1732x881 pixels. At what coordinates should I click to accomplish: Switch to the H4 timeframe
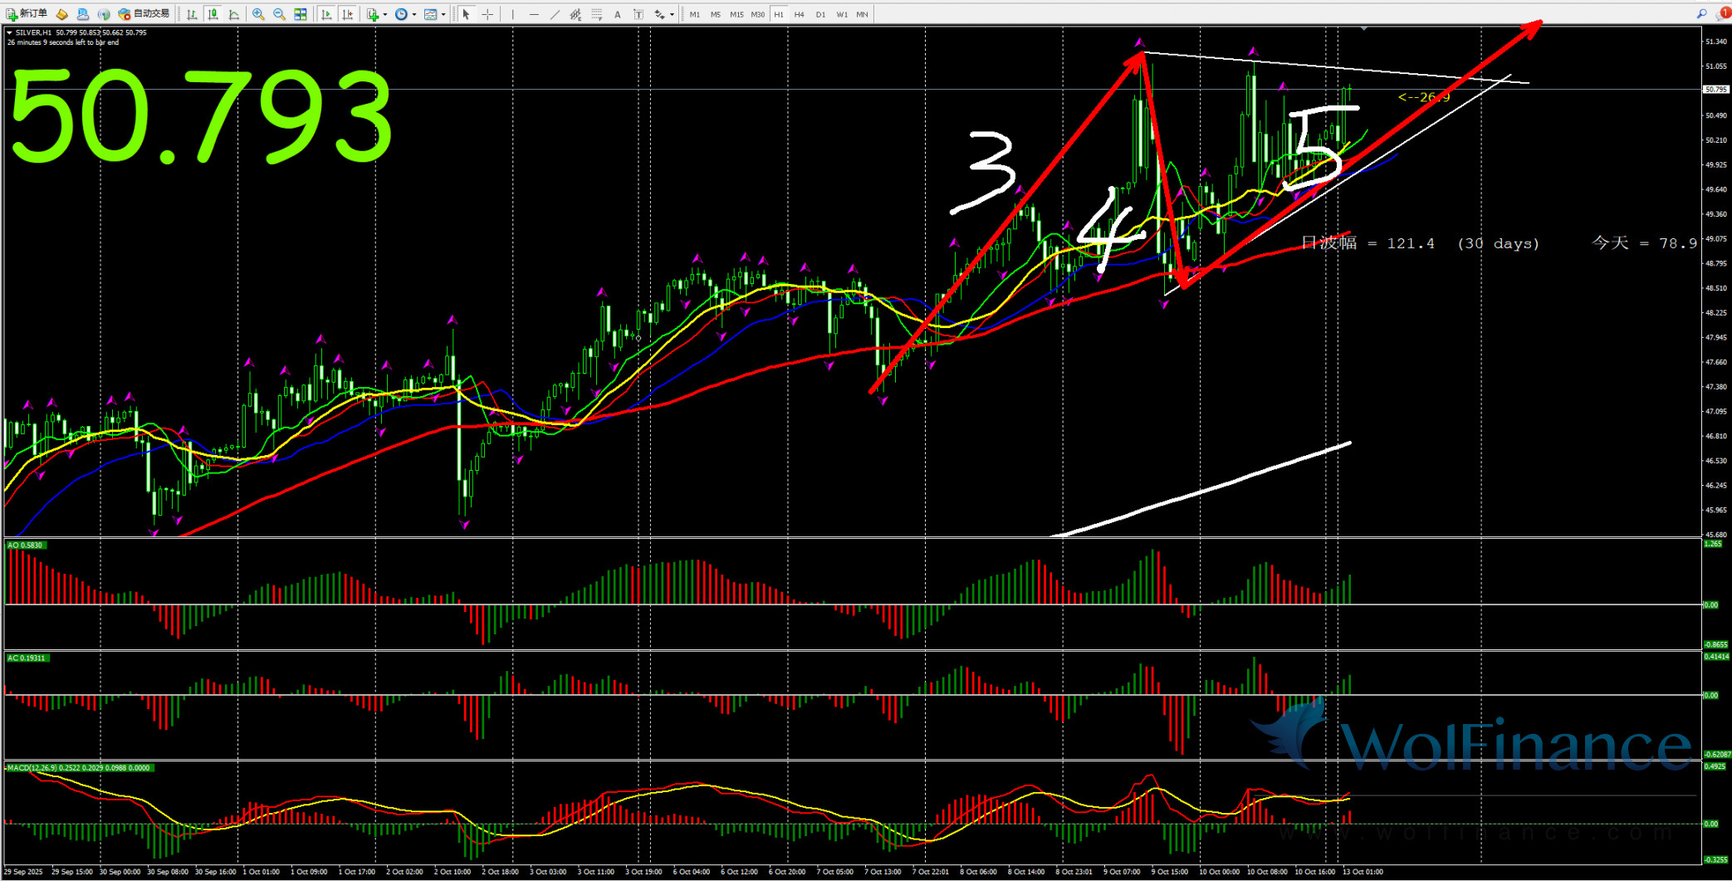coord(799,14)
